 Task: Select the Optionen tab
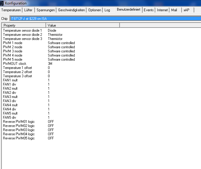click(95, 10)
